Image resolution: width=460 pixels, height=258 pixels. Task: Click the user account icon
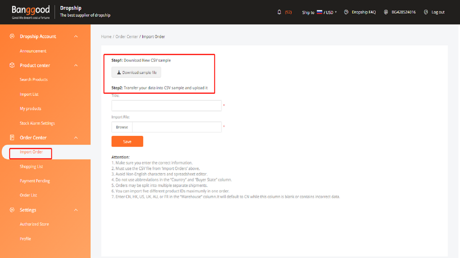pos(386,12)
